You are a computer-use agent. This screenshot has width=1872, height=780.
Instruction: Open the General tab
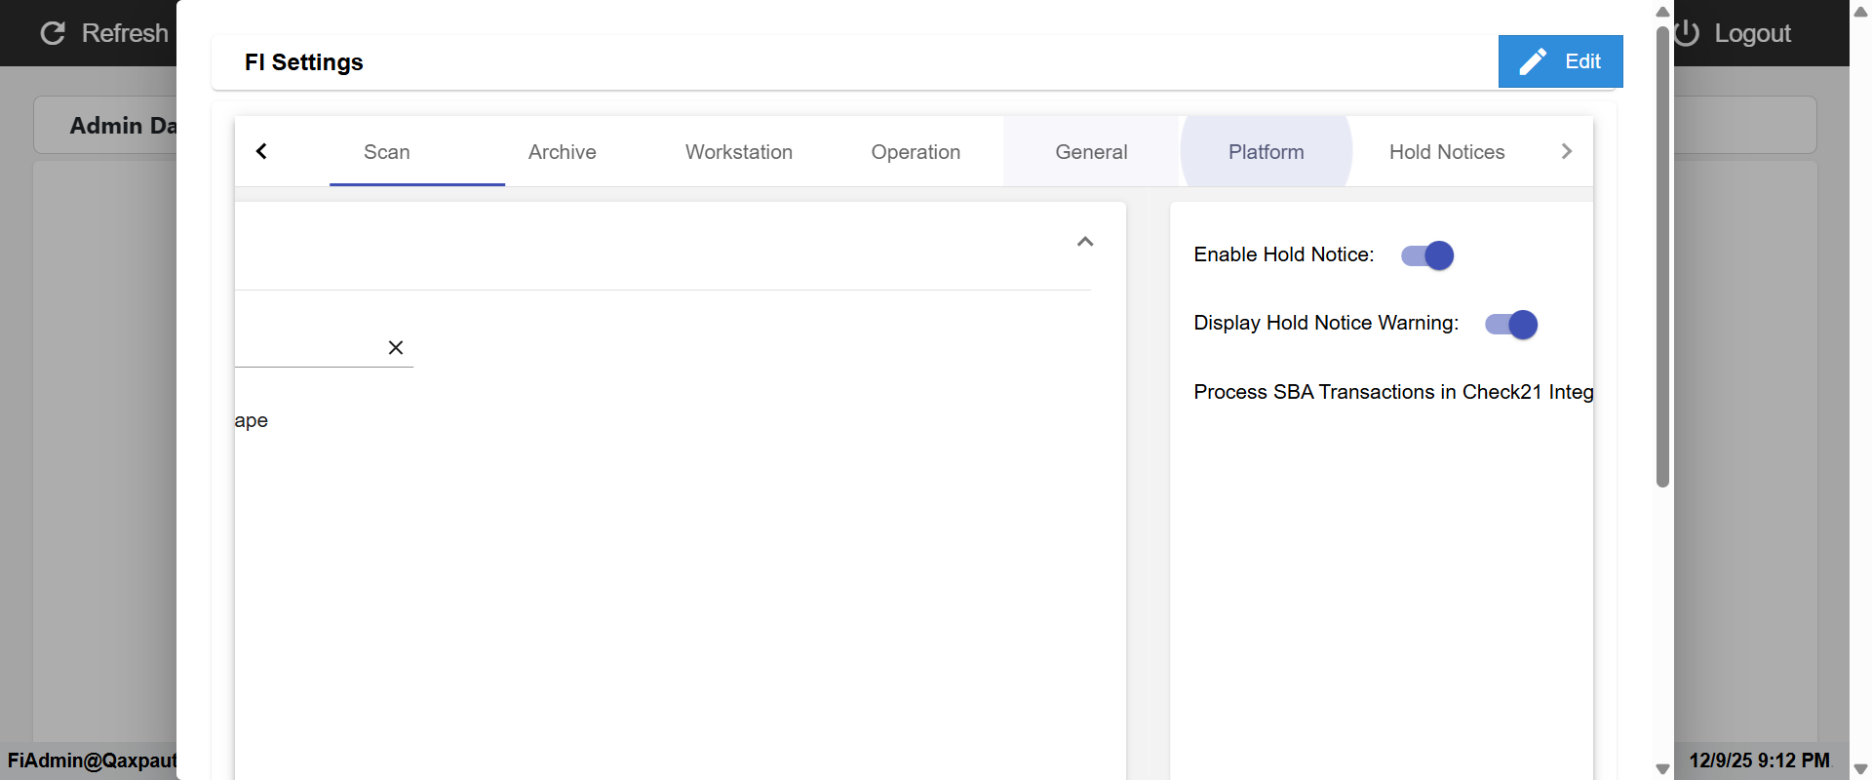pos(1091,152)
